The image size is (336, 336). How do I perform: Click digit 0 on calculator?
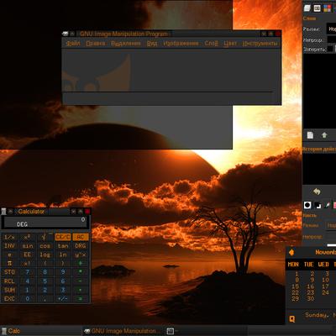click(x=27, y=299)
